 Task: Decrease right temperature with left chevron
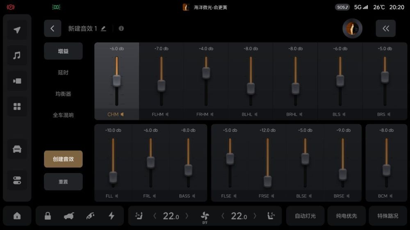click(223, 216)
